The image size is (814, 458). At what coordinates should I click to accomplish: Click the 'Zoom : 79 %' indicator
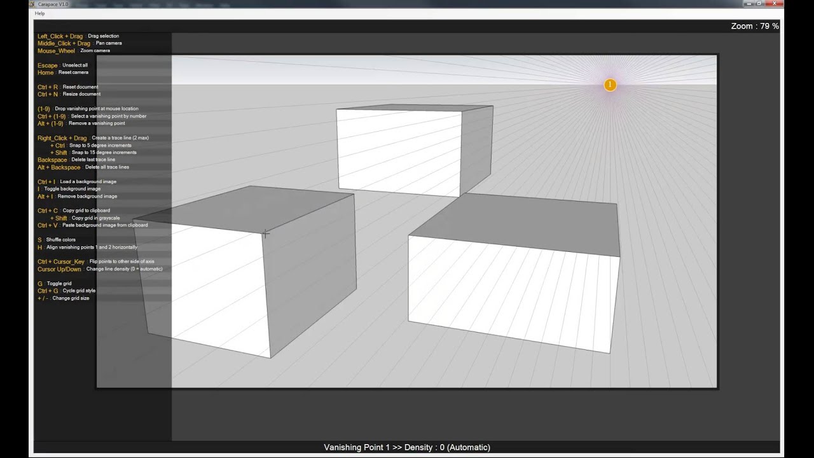(x=755, y=26)
